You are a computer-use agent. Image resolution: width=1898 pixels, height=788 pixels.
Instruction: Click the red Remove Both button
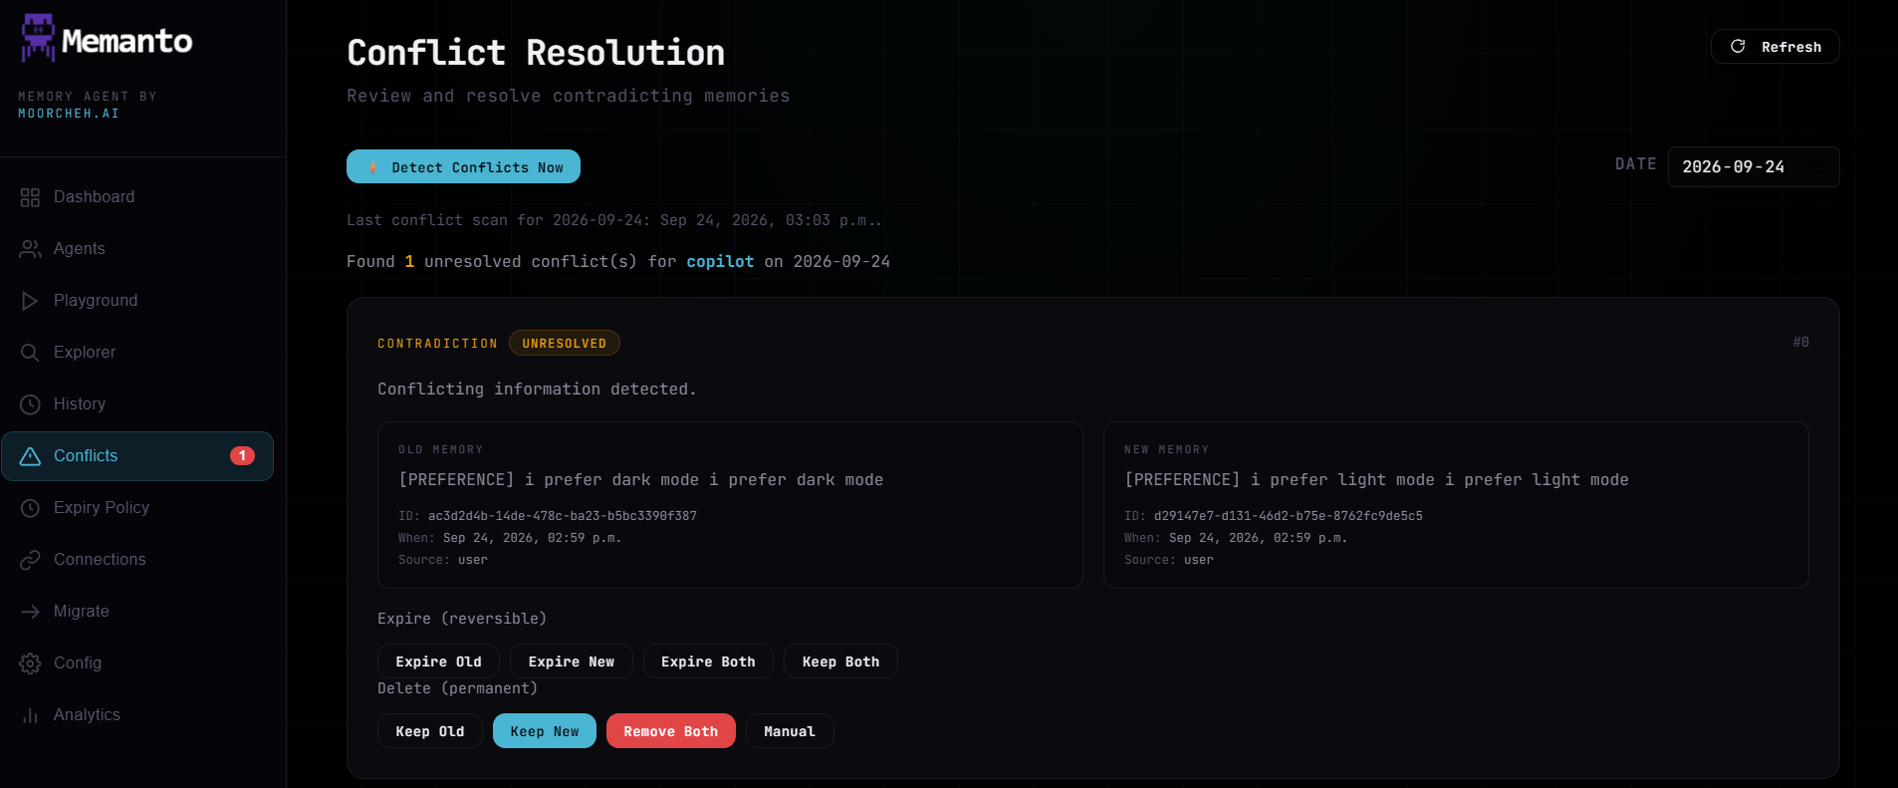click(670, 731)
